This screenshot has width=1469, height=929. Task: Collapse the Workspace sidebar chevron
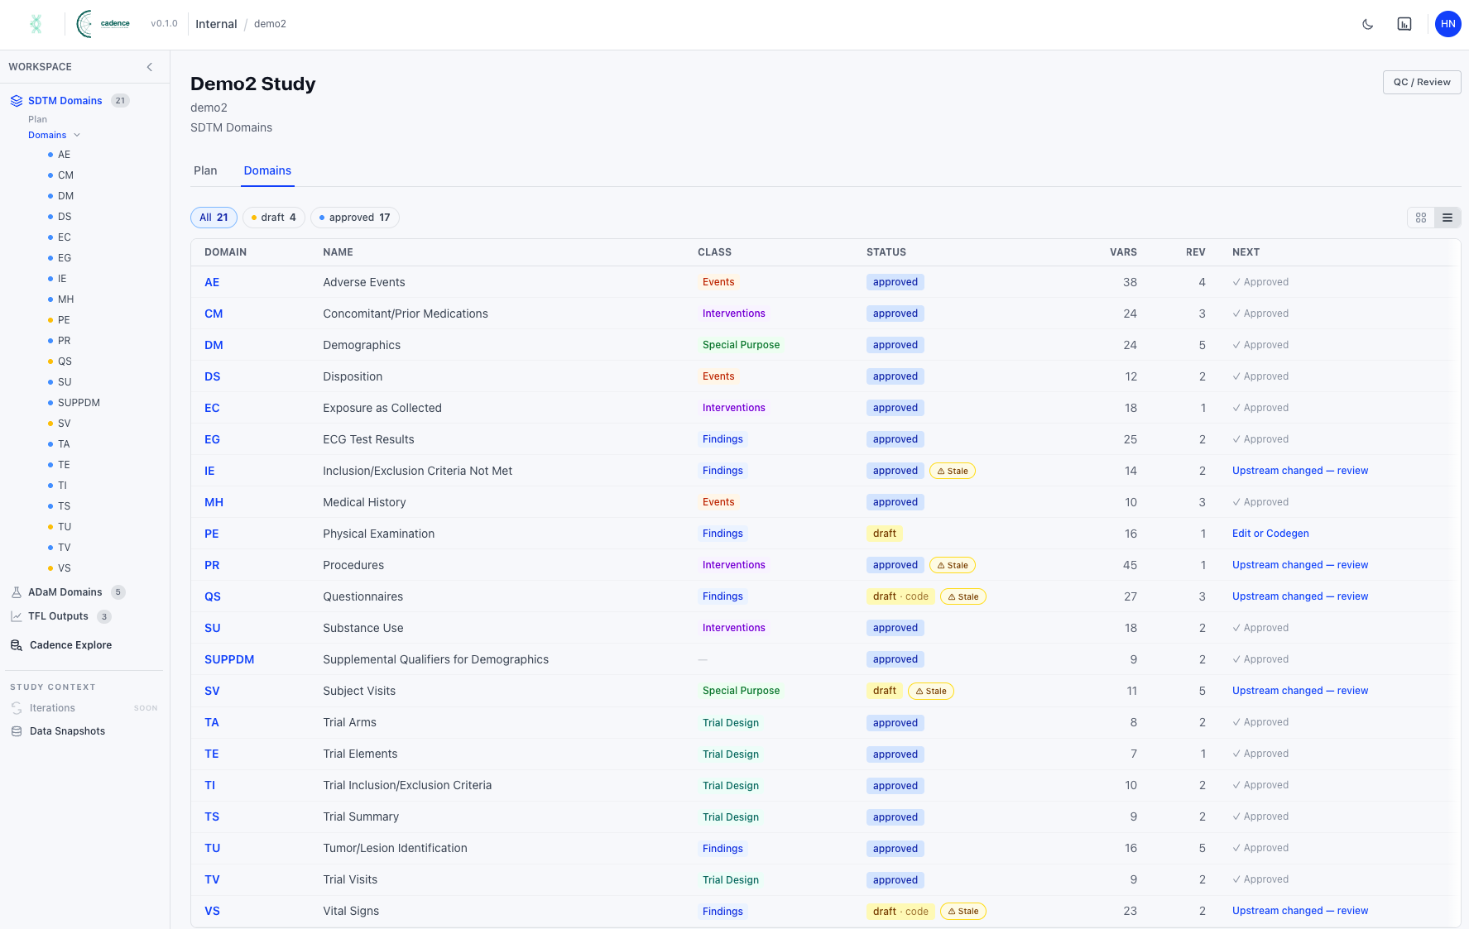(x=150, y=67)
